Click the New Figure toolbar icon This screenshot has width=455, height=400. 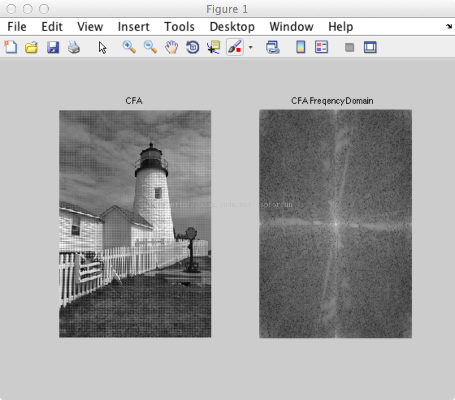tap(11, 47)
